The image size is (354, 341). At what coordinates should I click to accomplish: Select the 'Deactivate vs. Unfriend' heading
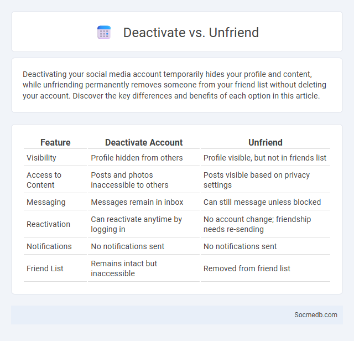[191, 32]
